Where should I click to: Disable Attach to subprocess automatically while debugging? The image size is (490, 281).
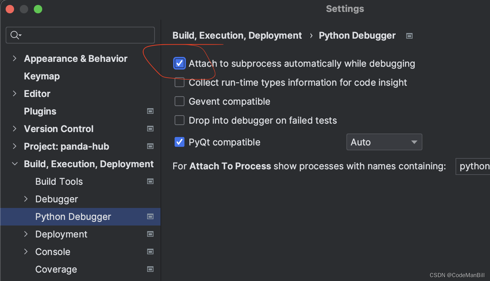click(180, 64)
